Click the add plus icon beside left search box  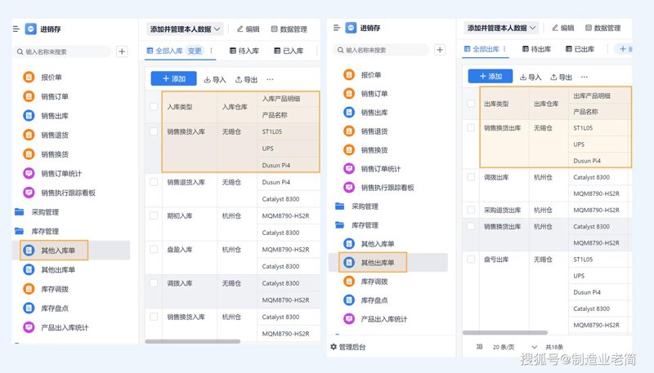click(122, 51)
